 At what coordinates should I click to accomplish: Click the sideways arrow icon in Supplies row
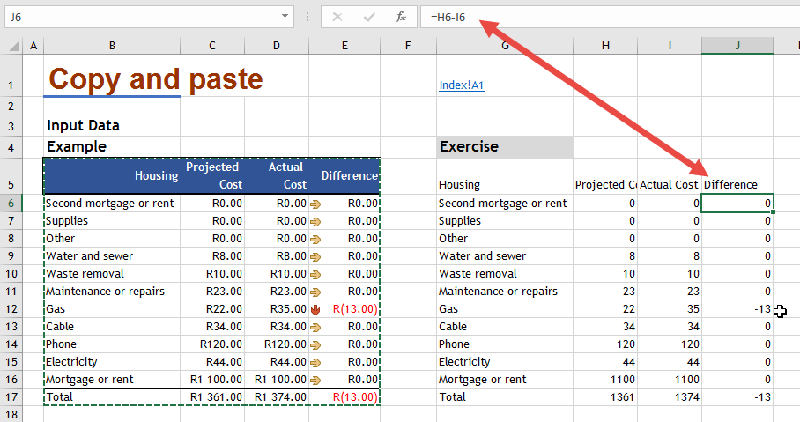pyautogui.click(x=315, y=222)
